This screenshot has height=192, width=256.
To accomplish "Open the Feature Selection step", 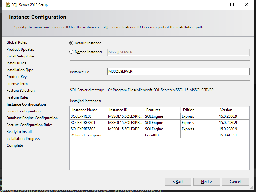I will (21, 91).
